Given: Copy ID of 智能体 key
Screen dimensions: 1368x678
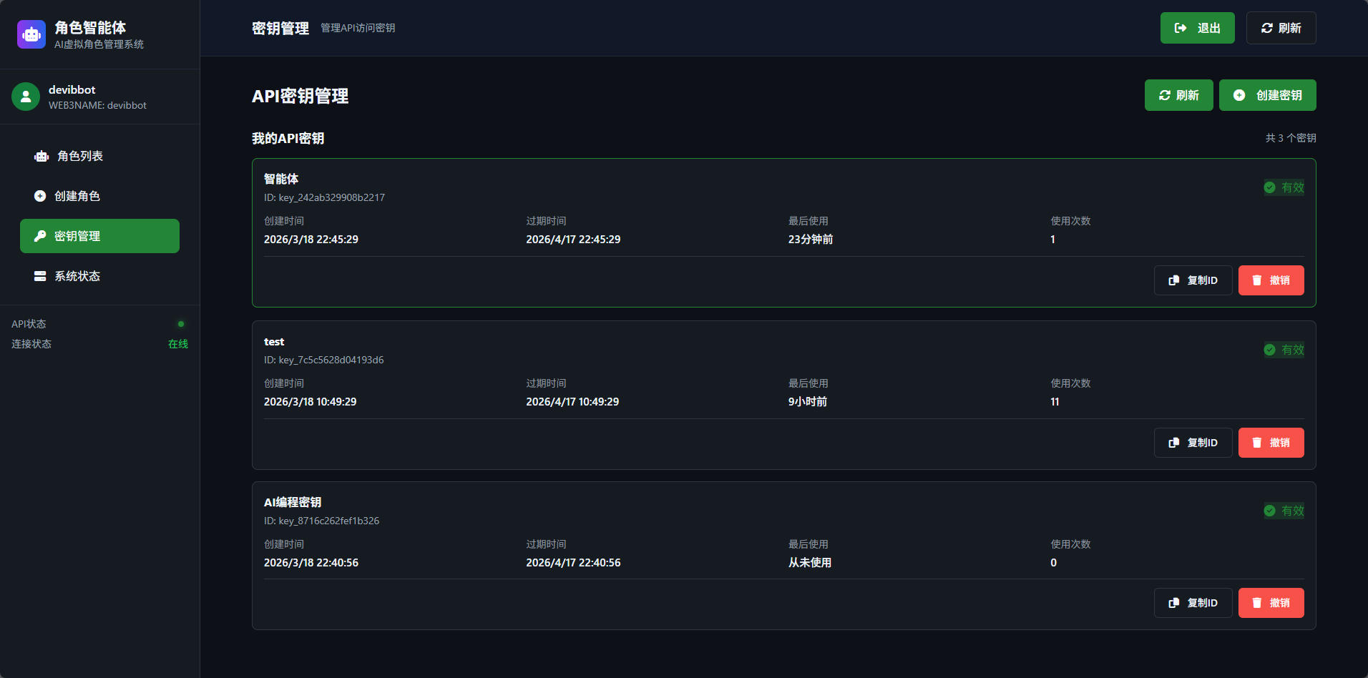Looking at the screenshot, I should click(x=1193, y=280).
